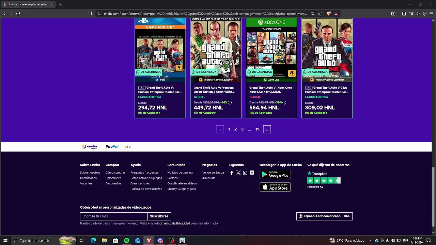Open the 294,72 HNL PSN Starter Pack card

(160, 68)
